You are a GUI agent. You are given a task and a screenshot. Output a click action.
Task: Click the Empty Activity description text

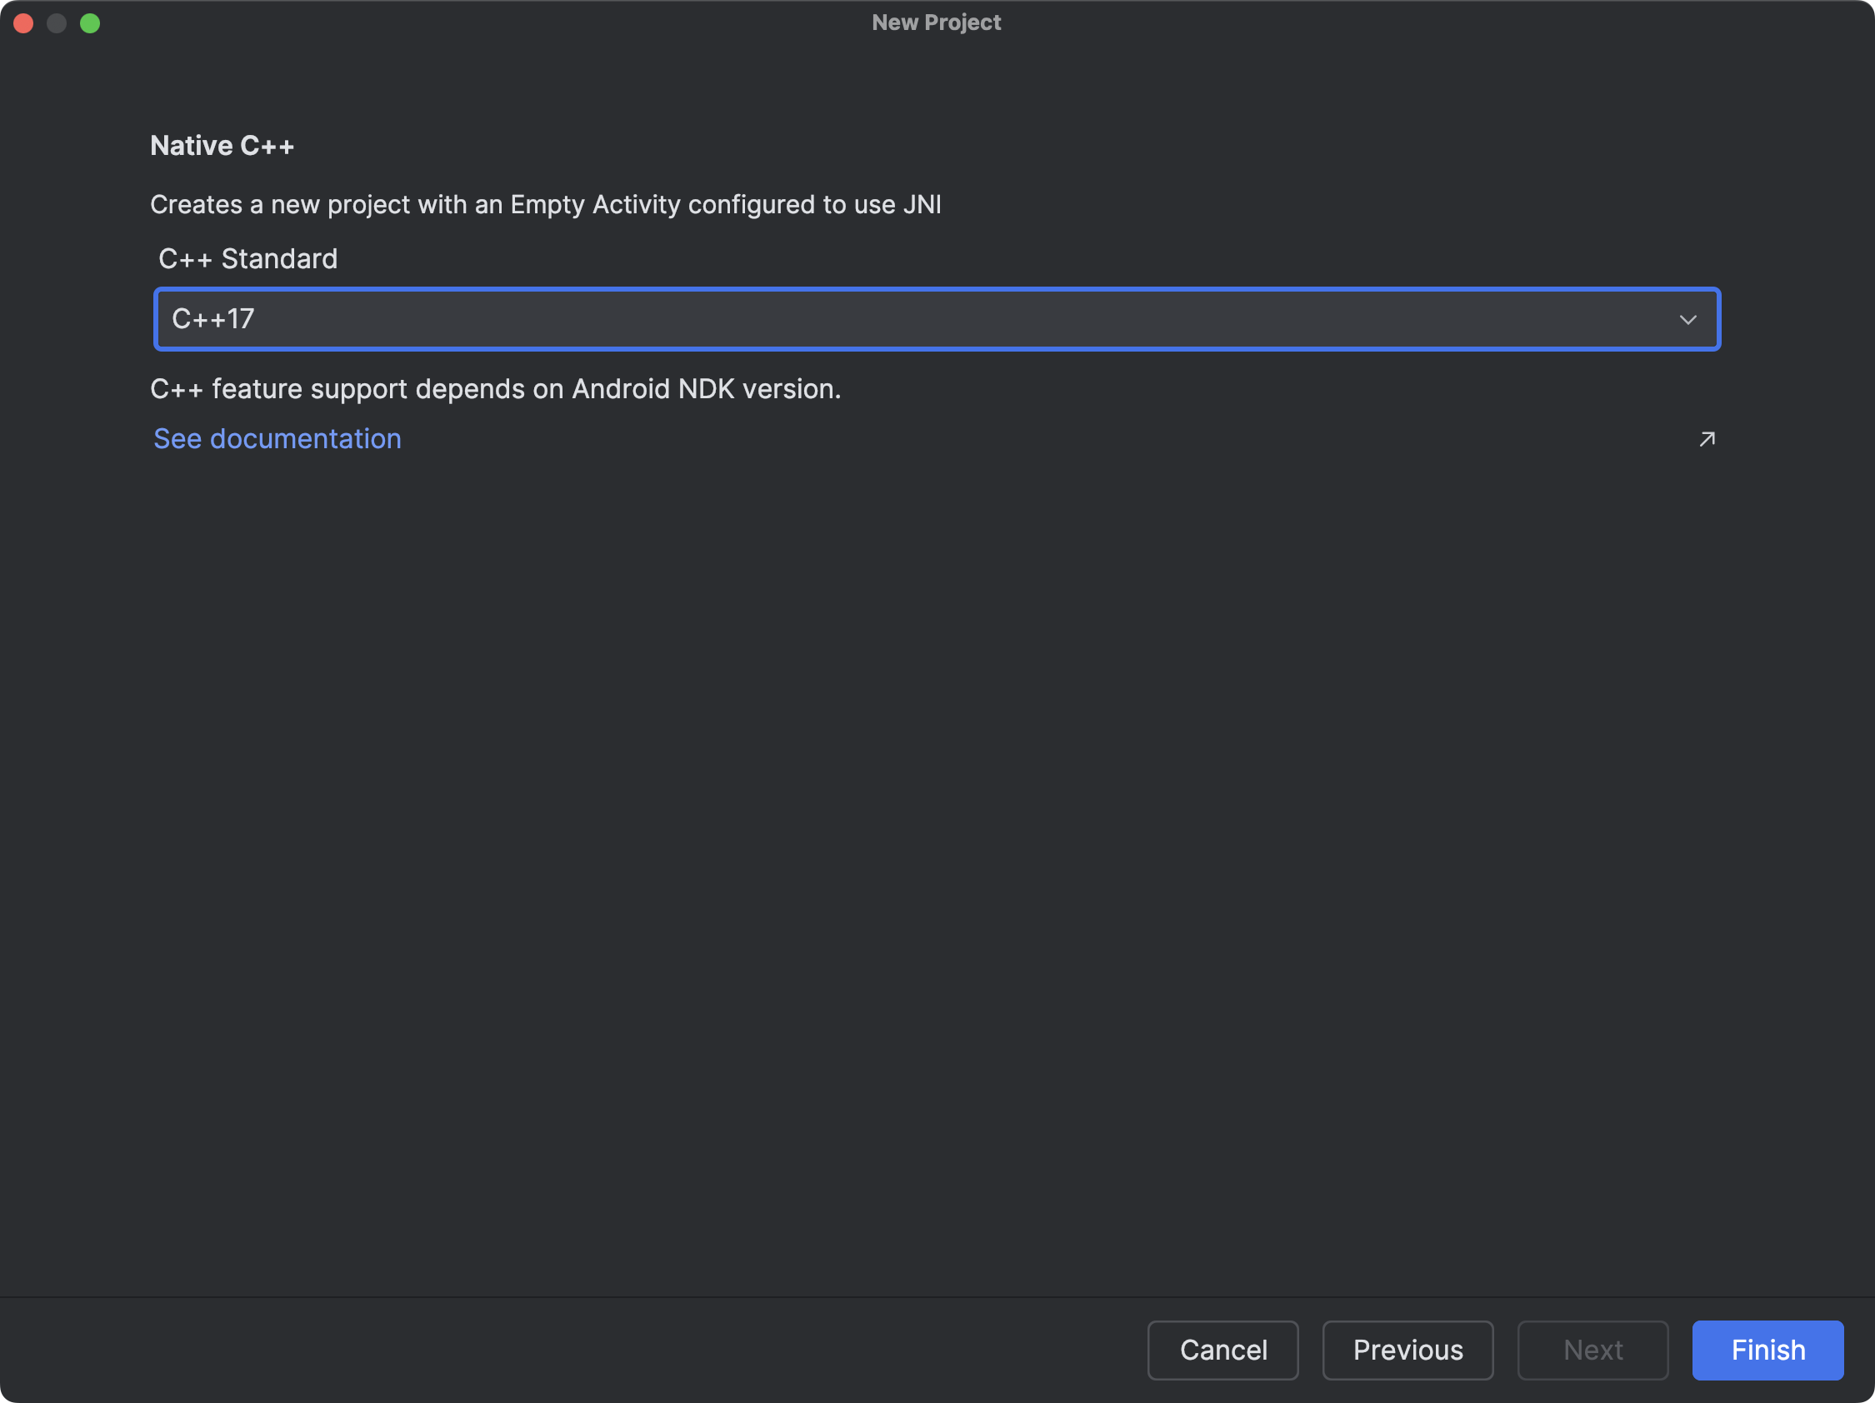(x=545, y=204)
